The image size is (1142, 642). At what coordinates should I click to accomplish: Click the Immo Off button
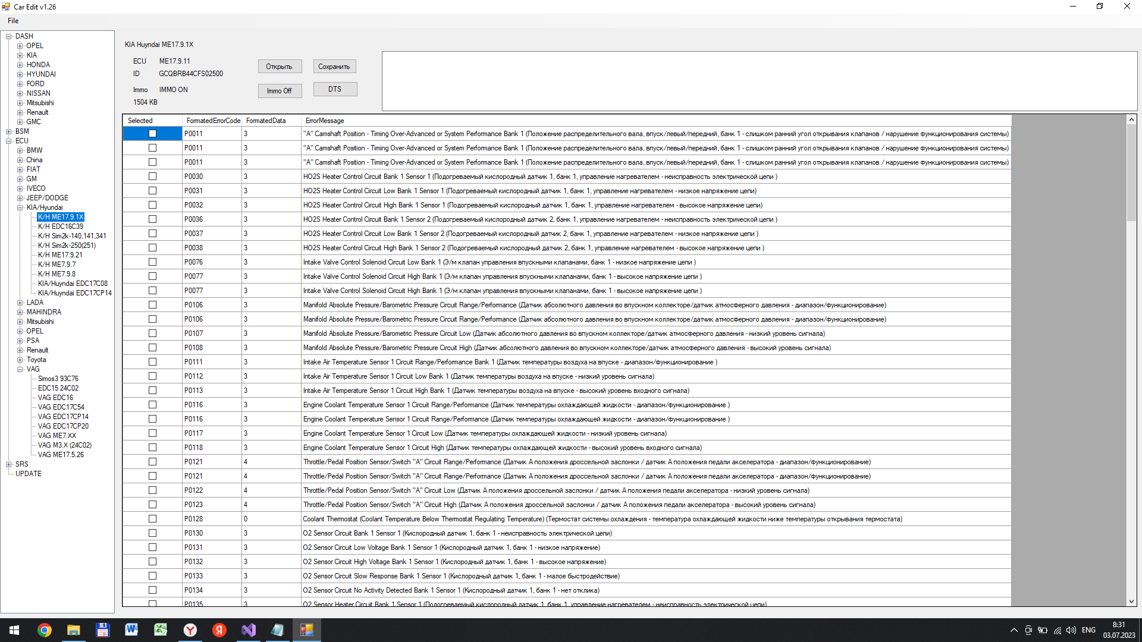click(280, 91)
